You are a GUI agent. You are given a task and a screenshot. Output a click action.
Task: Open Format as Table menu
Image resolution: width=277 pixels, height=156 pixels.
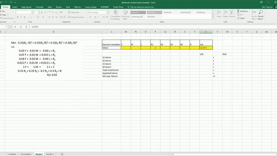[125, 15]
